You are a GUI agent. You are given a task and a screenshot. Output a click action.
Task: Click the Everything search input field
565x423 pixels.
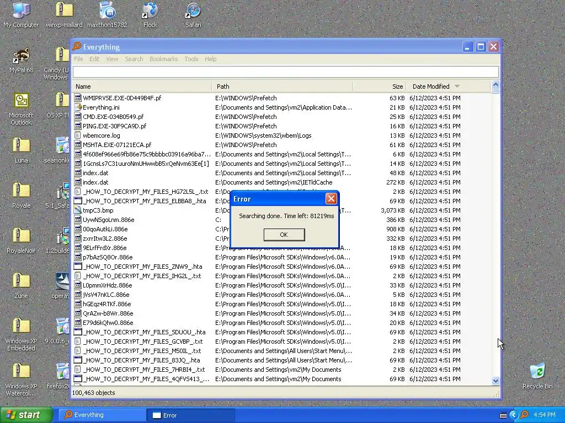pos(286,72)
